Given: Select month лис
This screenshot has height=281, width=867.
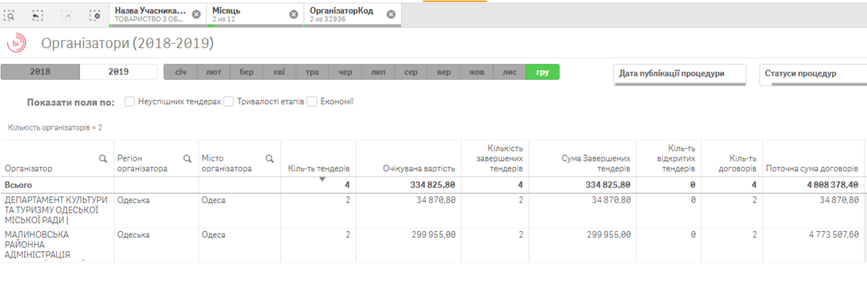Looking at the screenshot, I should pyautogui.click(x=510, y=72).
